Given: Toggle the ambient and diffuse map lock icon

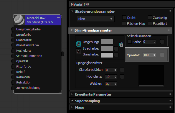Looking at the screenshot, I should point(121,45).
